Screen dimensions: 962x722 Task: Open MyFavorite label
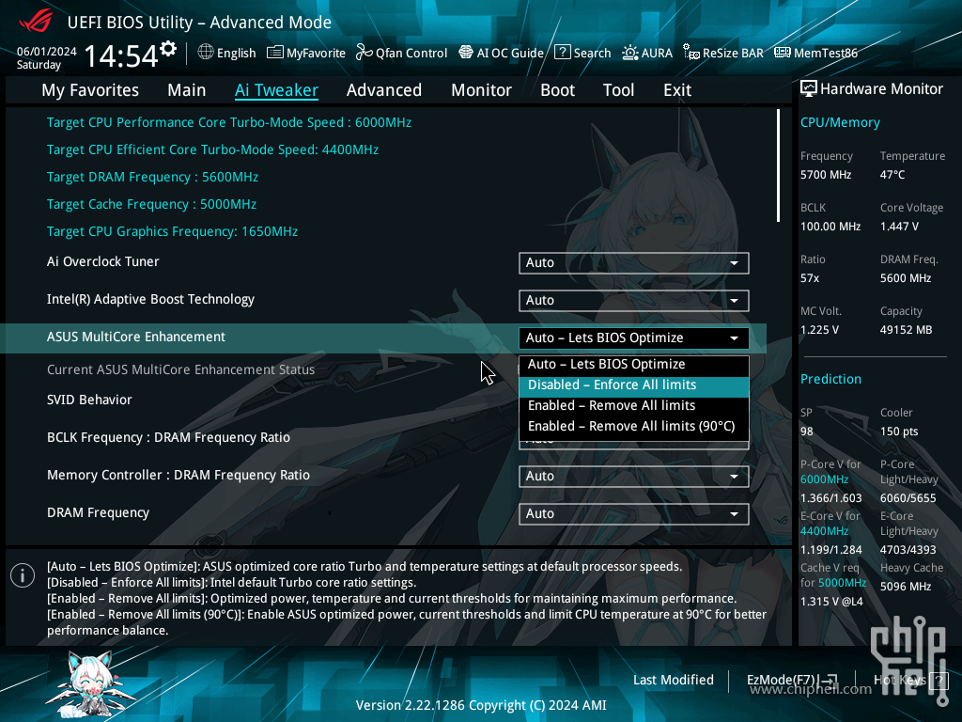316,53
